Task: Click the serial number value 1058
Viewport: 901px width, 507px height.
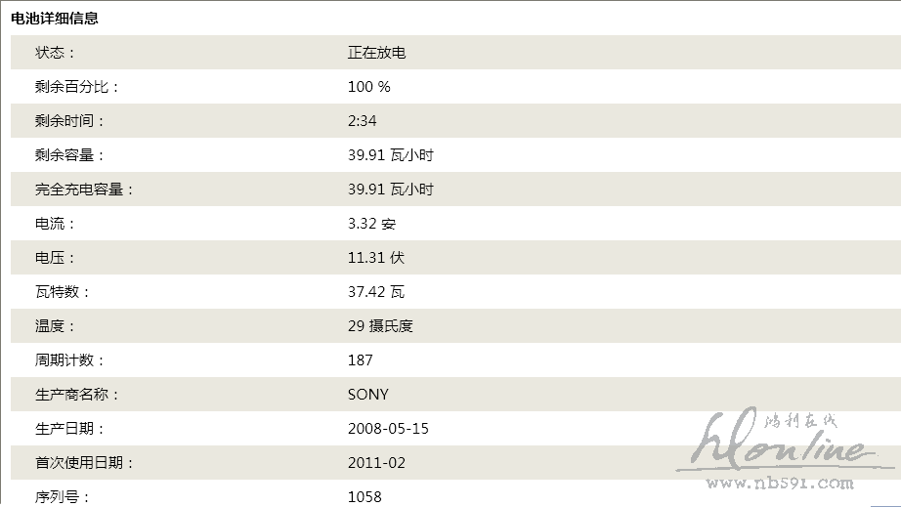Action: [365, 497]
